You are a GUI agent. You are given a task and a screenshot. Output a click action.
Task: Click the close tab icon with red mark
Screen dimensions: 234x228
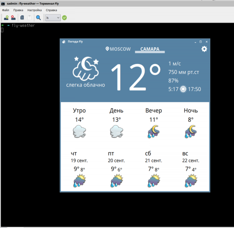13,18
